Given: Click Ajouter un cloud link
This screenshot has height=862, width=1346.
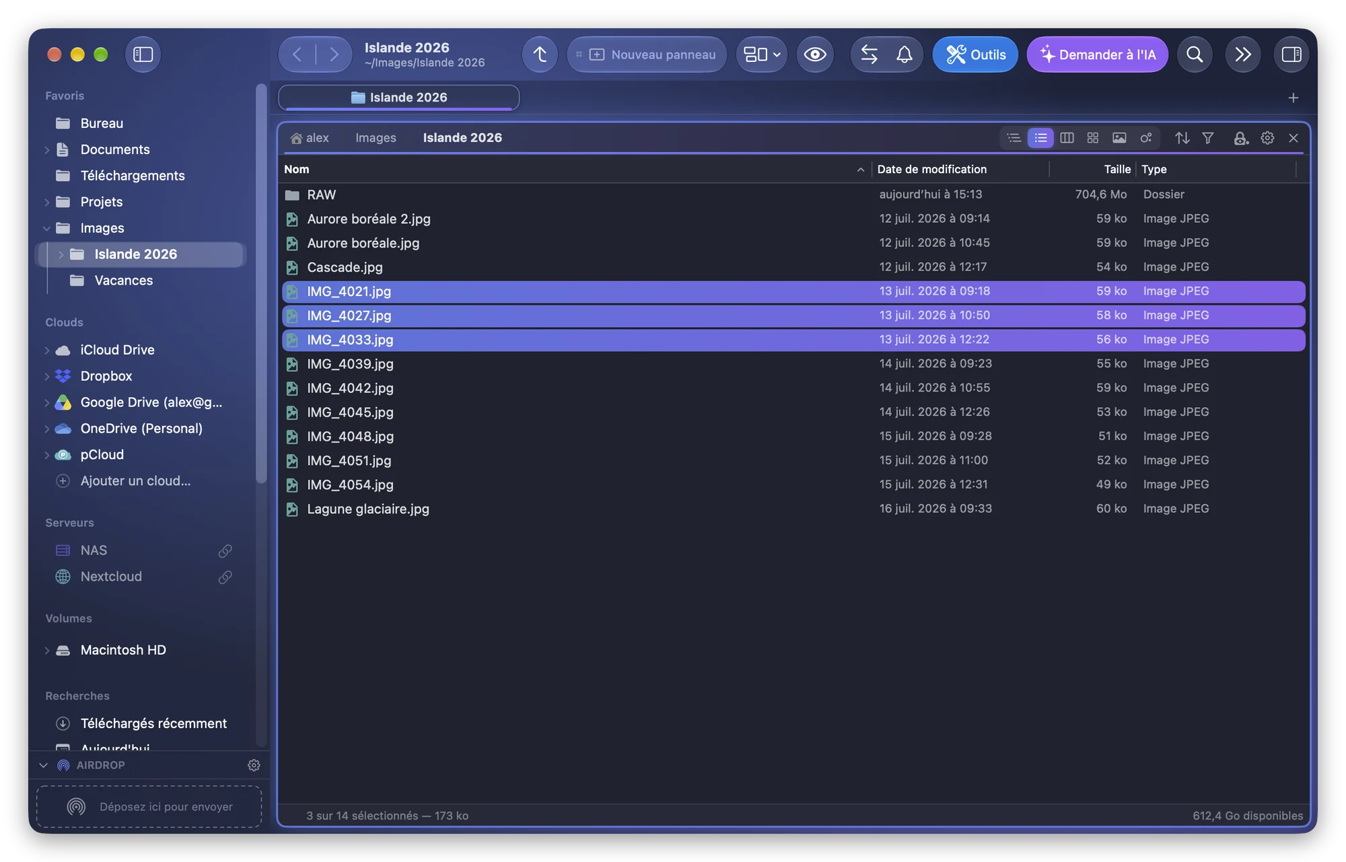Looking at the screenshot, I should 135,481.
